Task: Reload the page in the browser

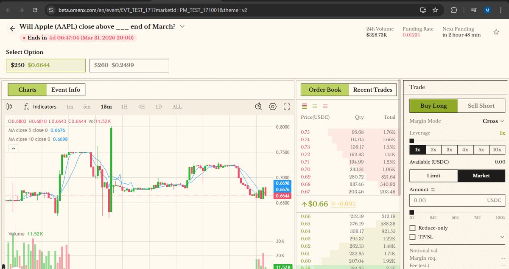Action: pyautogui.click(x=35, y=10)
